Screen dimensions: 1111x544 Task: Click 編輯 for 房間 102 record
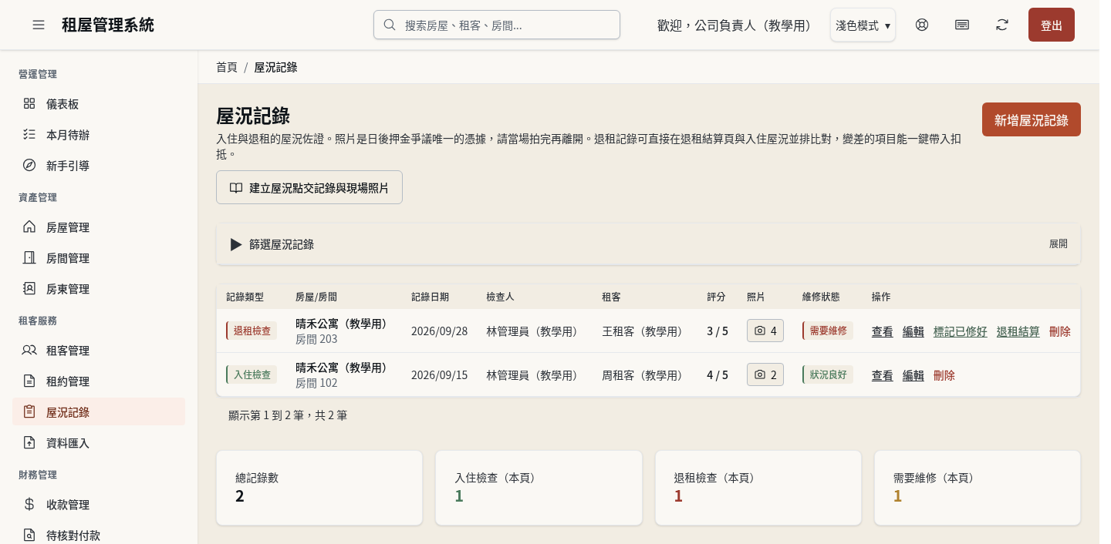click(x=913, y=375)
